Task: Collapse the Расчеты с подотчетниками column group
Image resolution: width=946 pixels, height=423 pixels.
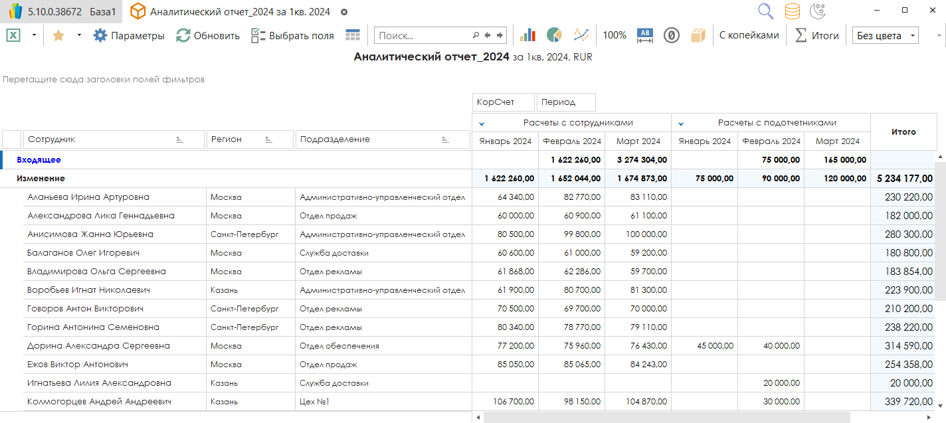Action: coord(681,123)
